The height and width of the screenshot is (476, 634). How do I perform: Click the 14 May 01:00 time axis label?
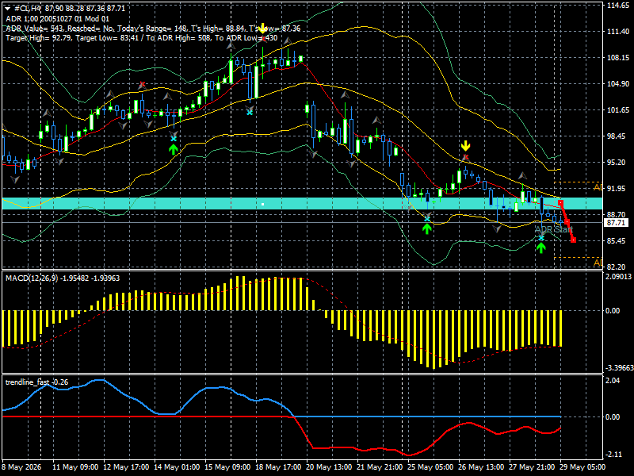[x=177, y=467]
